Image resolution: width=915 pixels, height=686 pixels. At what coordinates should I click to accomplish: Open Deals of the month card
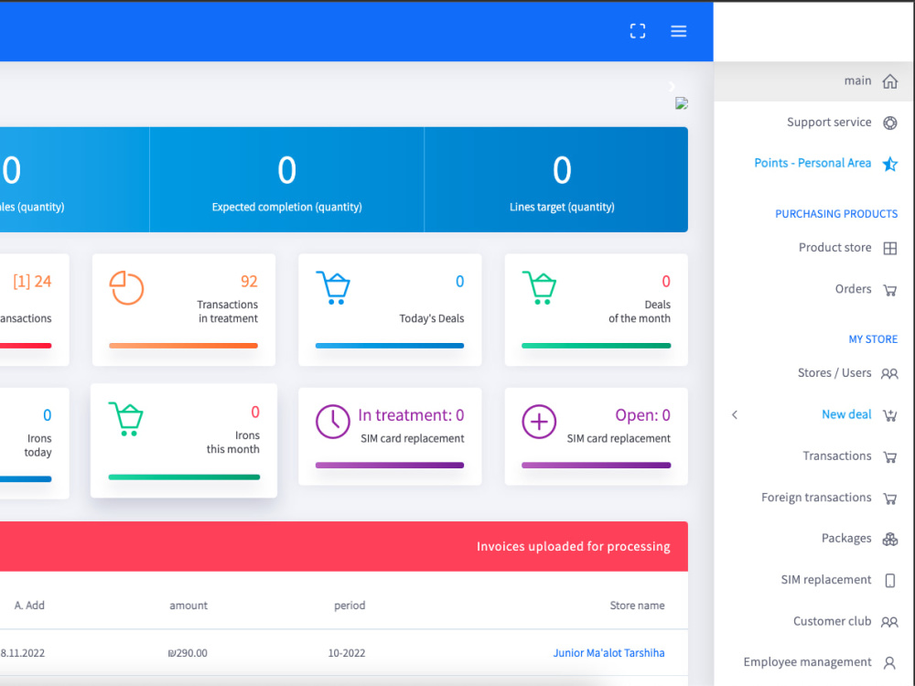pos(597,310)
